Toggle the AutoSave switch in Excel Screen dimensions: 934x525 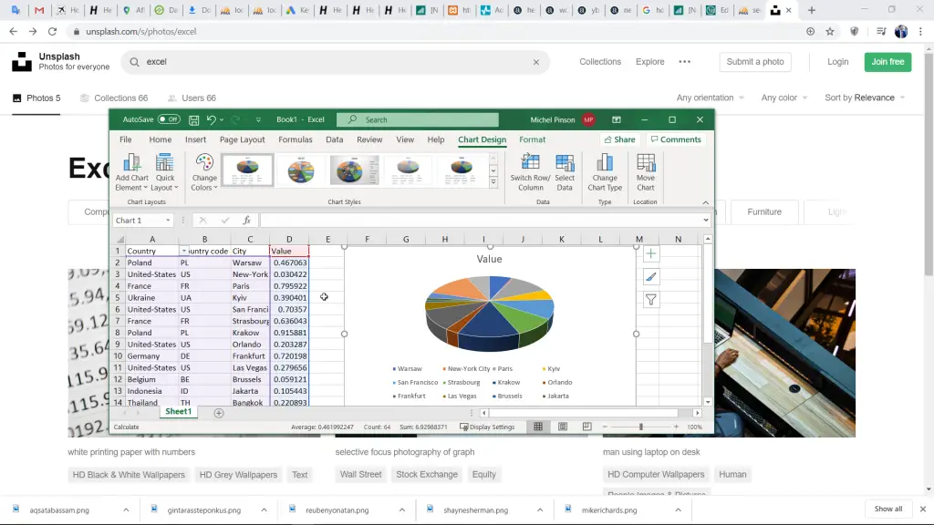(x=169, y=119)
